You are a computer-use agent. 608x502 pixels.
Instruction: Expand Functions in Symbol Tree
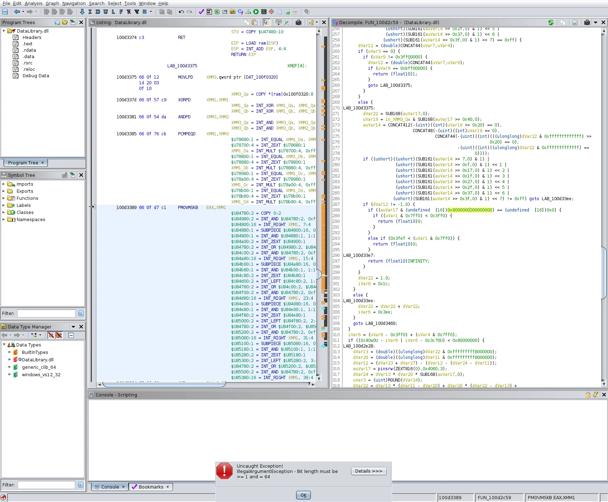pyautogui.click(x=4, y=198)
